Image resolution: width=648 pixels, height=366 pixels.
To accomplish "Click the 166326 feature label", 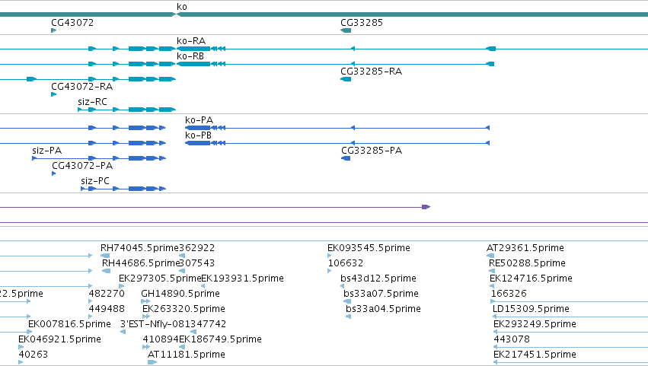I will (509, 294).
